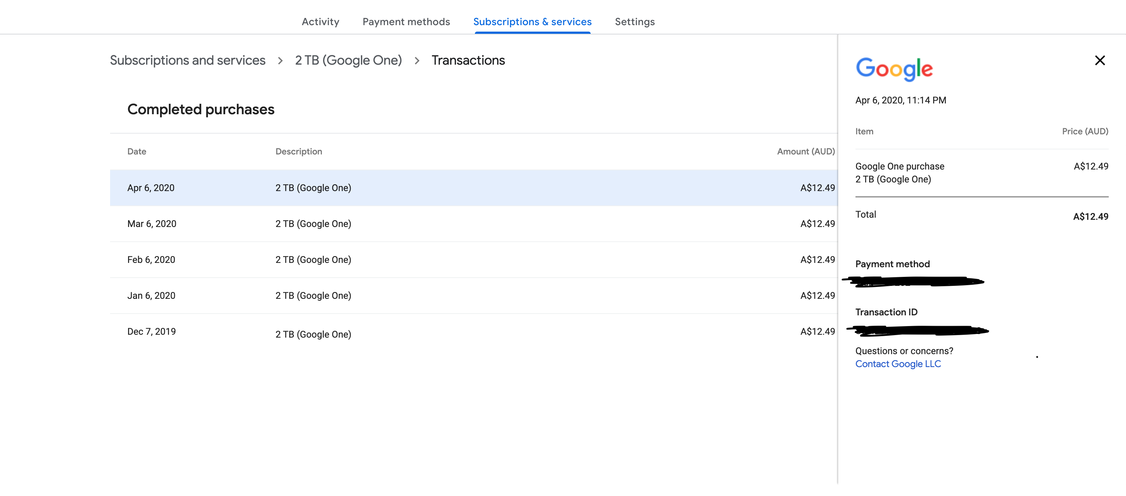View the Feb 6, 2020 transaction
This screenshot has height=496, width=1126.
[x=474, y=260]
